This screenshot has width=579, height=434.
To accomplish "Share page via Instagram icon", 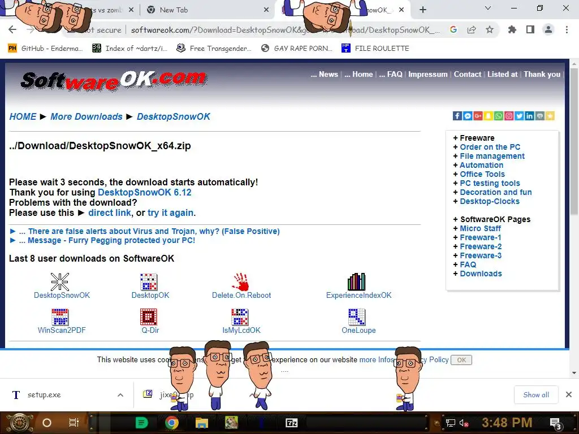I will tap(509, 116).
